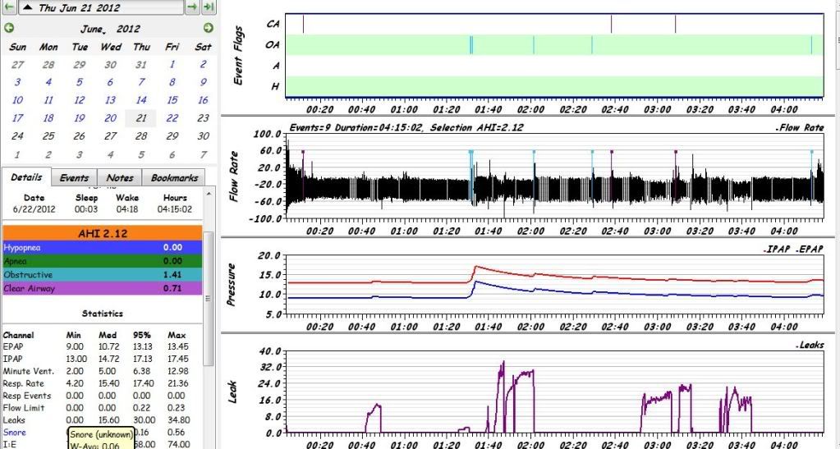Click the Pressure graph axis title
Viewport: 840px width, 449px height.
231,285
